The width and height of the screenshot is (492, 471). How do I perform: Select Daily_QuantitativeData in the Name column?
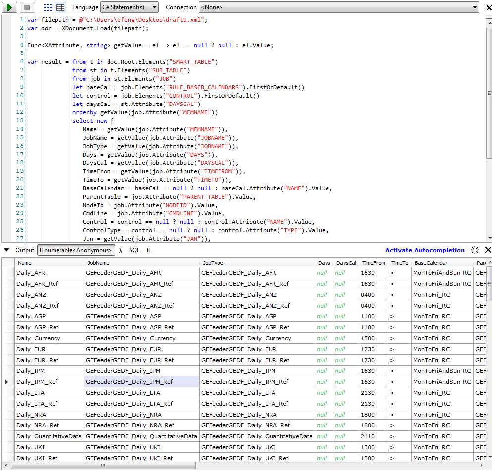click(49, 436)
